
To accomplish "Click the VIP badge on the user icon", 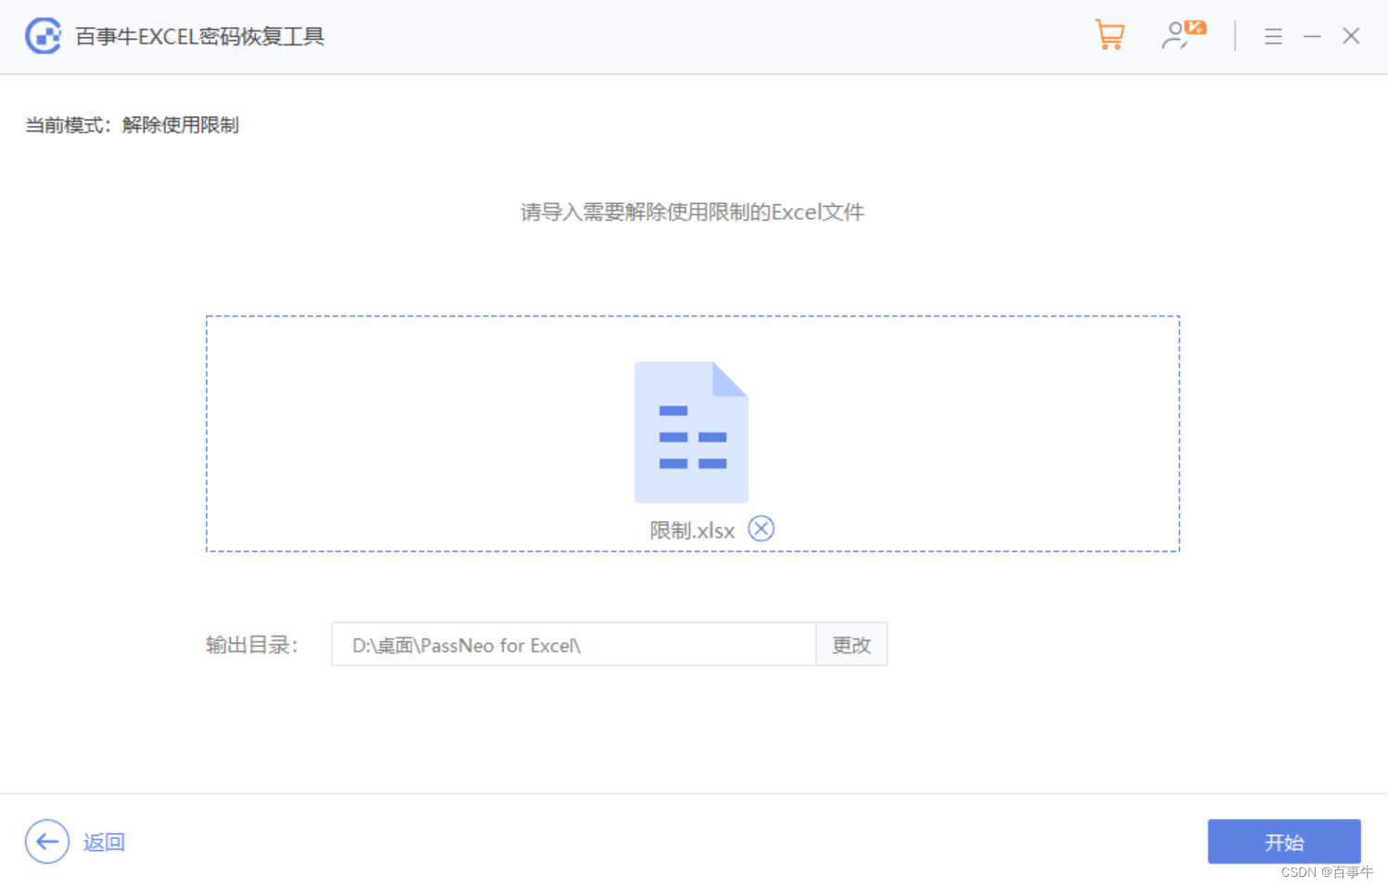I will point(1195,28).
